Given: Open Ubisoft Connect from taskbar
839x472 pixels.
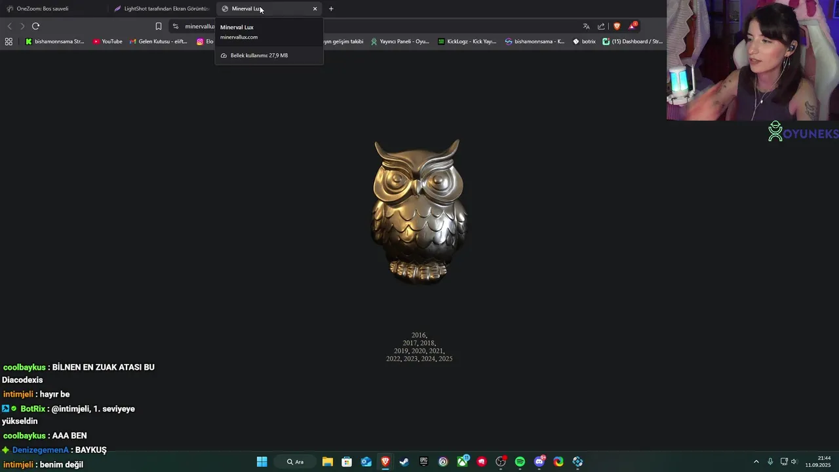Looking at the screenshot, I should click(443, 462).
